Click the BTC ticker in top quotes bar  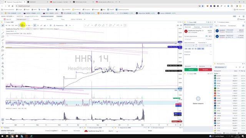(x=106, y=13)
